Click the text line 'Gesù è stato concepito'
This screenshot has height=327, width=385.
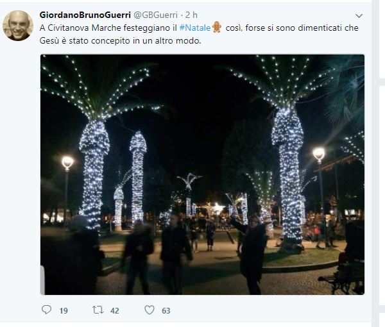(x=121, y=41)
